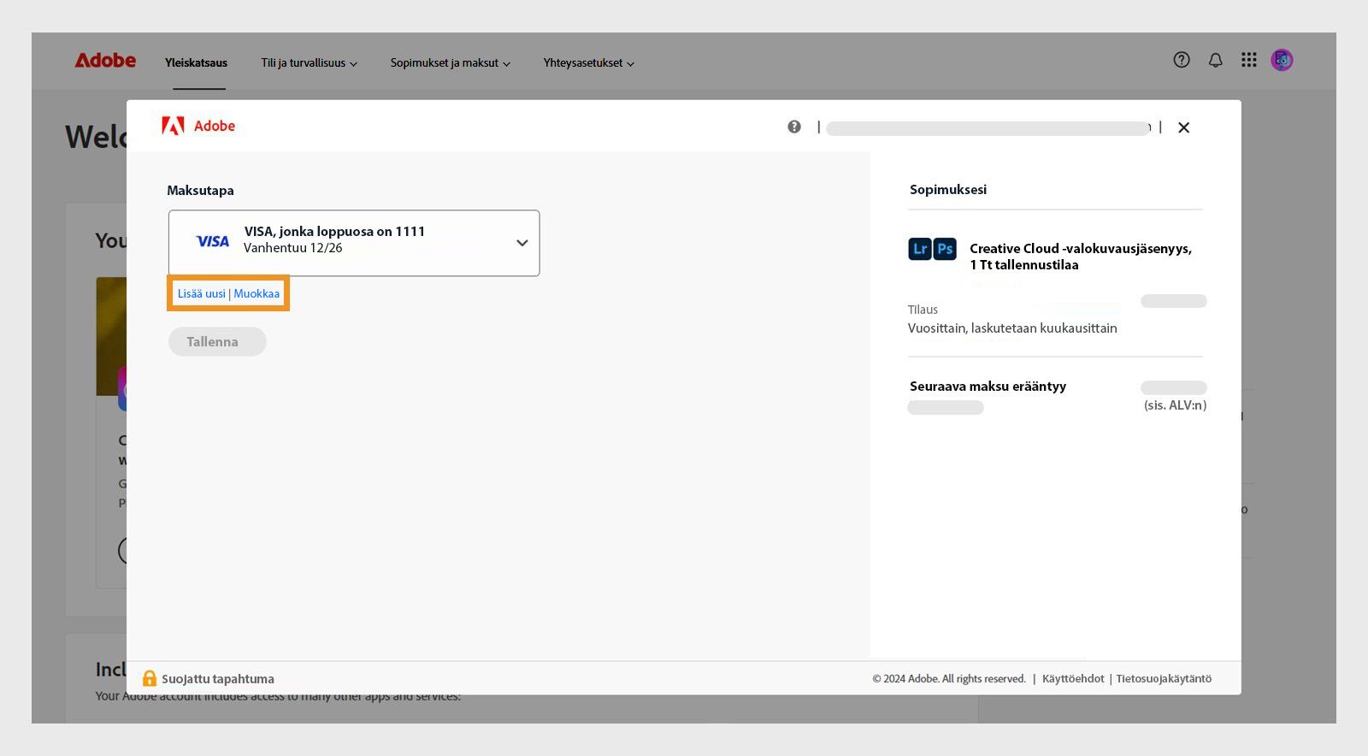Open the help question mark icon in the top navigation
1368x756 pixels.
(1182, 60)
